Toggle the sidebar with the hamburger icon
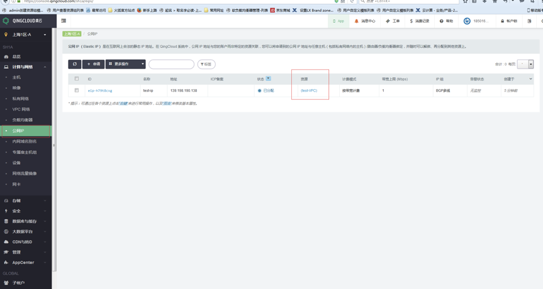 64,21
